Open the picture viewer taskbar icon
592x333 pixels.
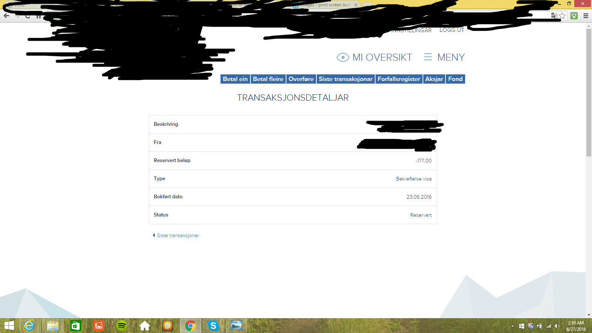[x=236, y=326]
